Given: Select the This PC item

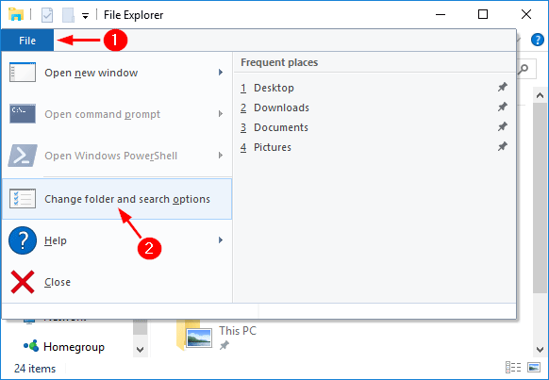Looking at the screenshot, I should (x=238, y=331).
